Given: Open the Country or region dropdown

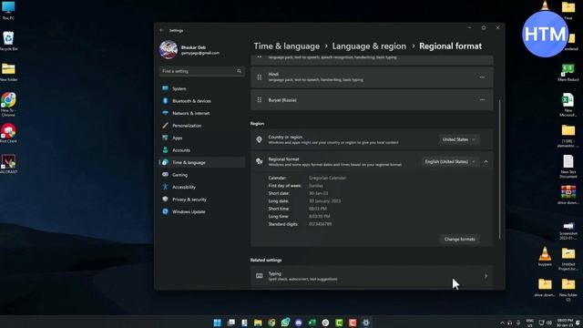Looking at the screenshot, I should tap(459, 139).
